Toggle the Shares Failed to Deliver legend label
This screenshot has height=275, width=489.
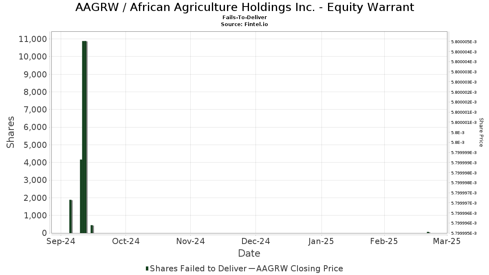tap(198, 268)
